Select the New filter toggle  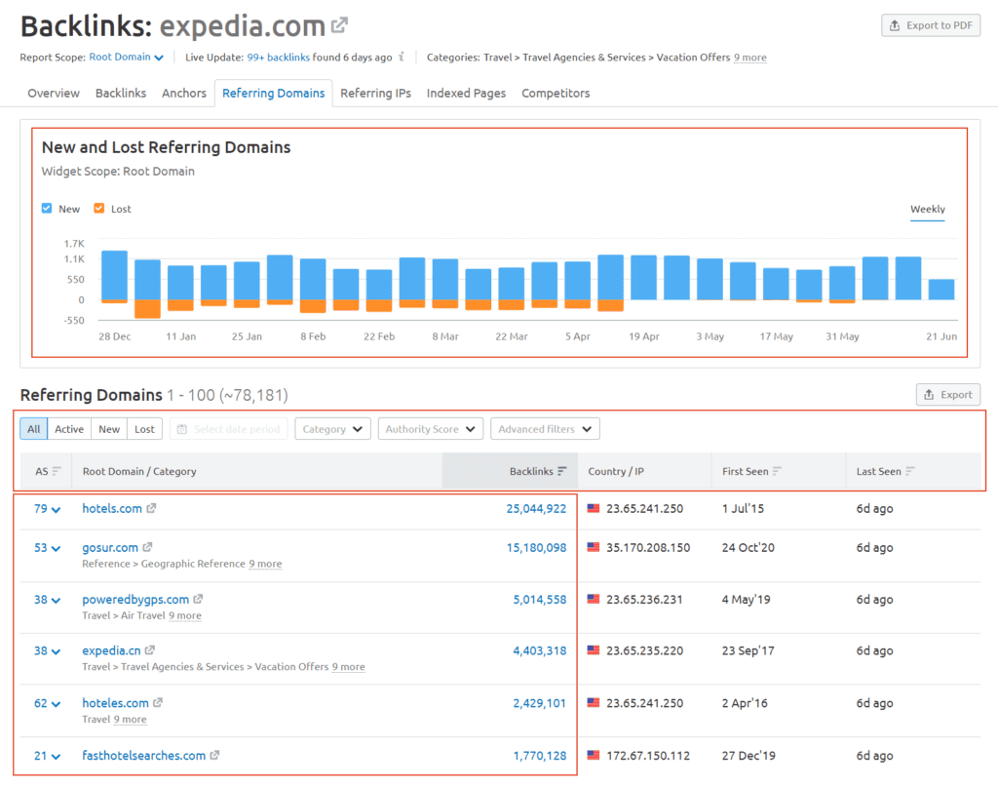pyautogui.click(x=109, y=429)
